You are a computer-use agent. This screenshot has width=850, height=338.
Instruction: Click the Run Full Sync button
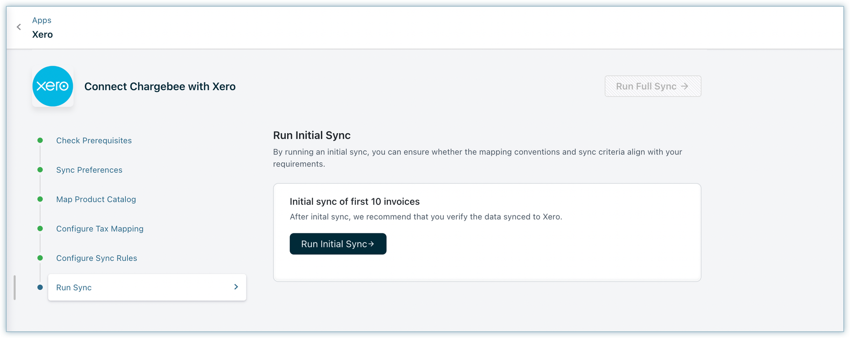tap(652, 86)
